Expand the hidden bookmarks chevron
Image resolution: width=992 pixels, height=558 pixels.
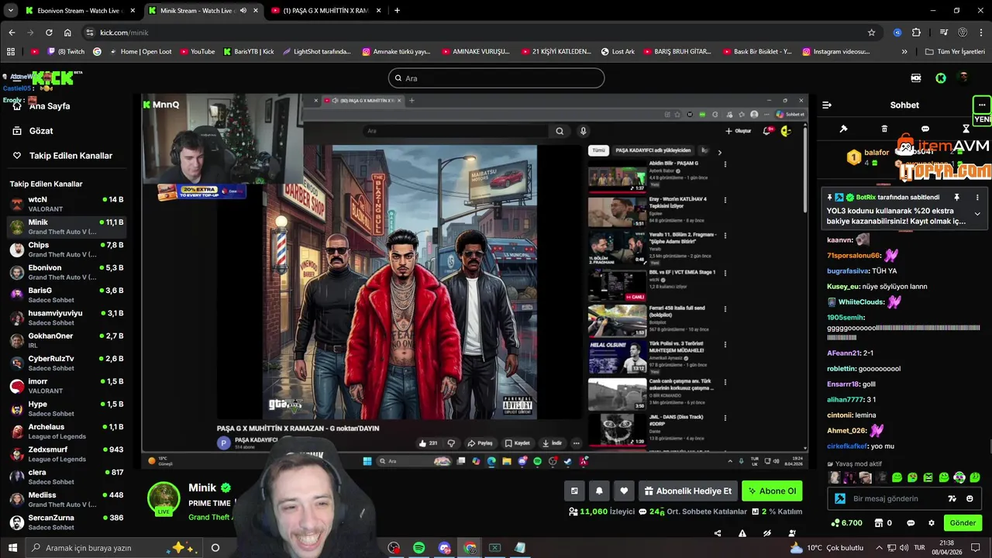tap(904, 52)
